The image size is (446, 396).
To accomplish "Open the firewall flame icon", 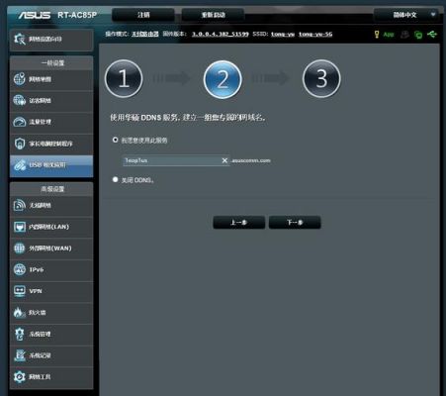I will pyautogui.click(x=19, y=312).
